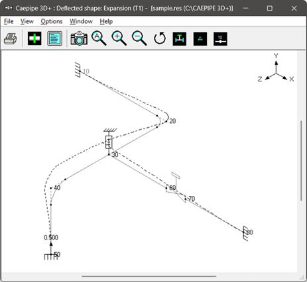The width and height of the screenshot is (307, 282).
Task: Toggle the large cyan support symbol icon
Action: pyautogui.click(x=180, y=39)
